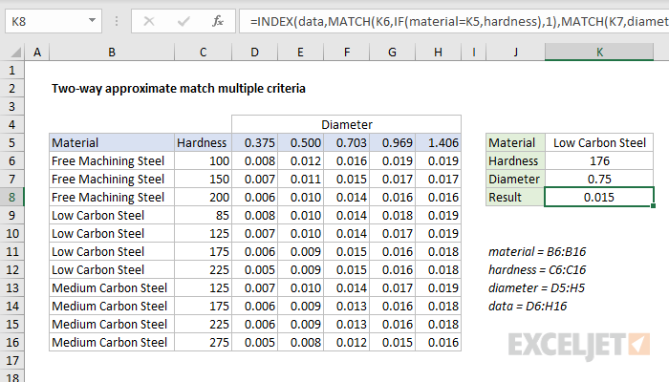The height and width of the screenshot is (382, 669).
Task: Click diameter header value 0.703
Action: click(x=346, y=143)
